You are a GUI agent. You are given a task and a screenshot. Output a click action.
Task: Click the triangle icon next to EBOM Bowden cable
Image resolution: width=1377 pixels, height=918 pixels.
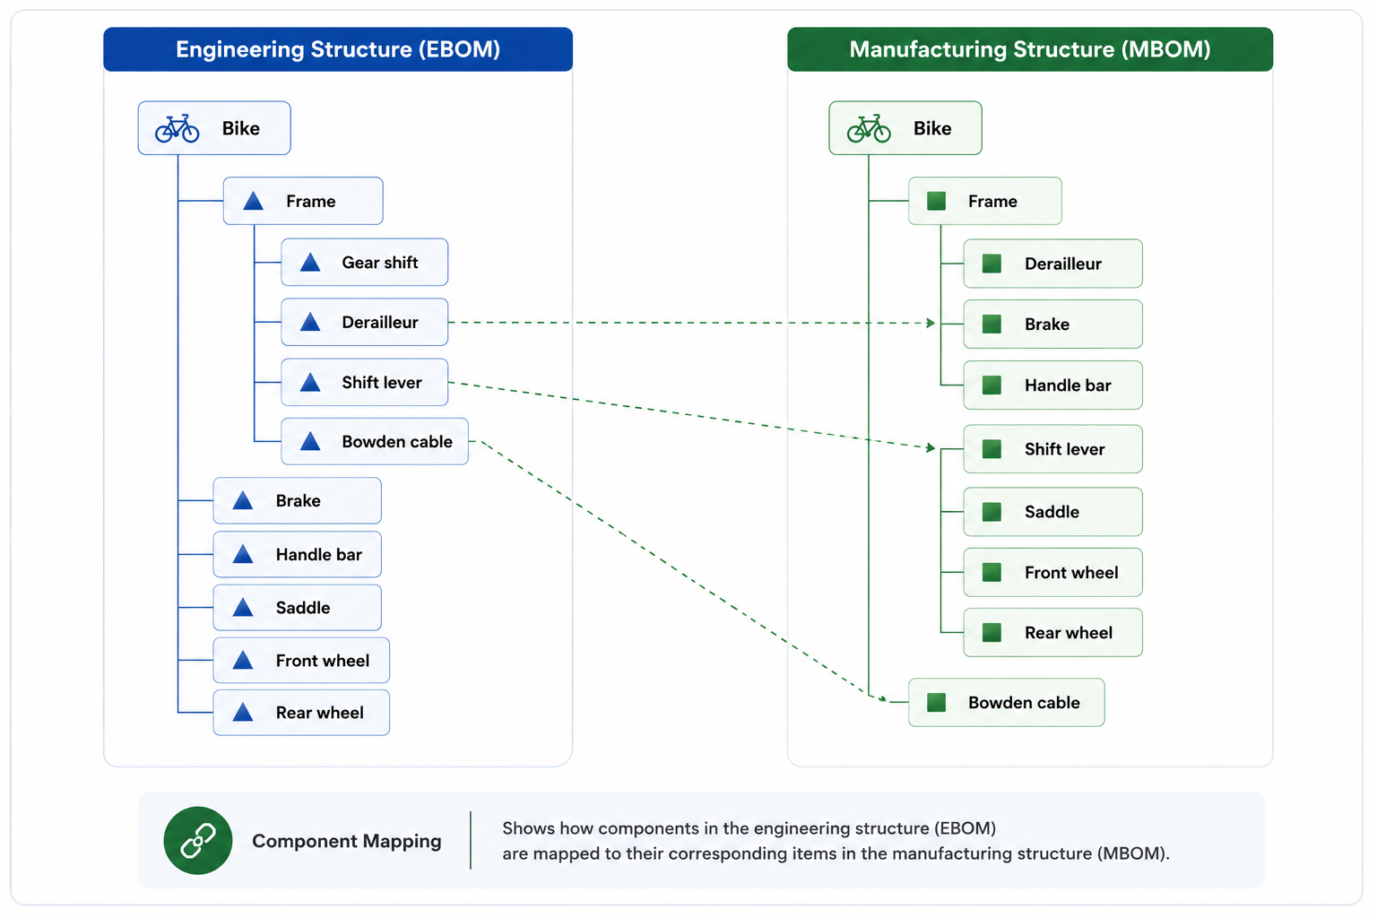pos(310,441)
